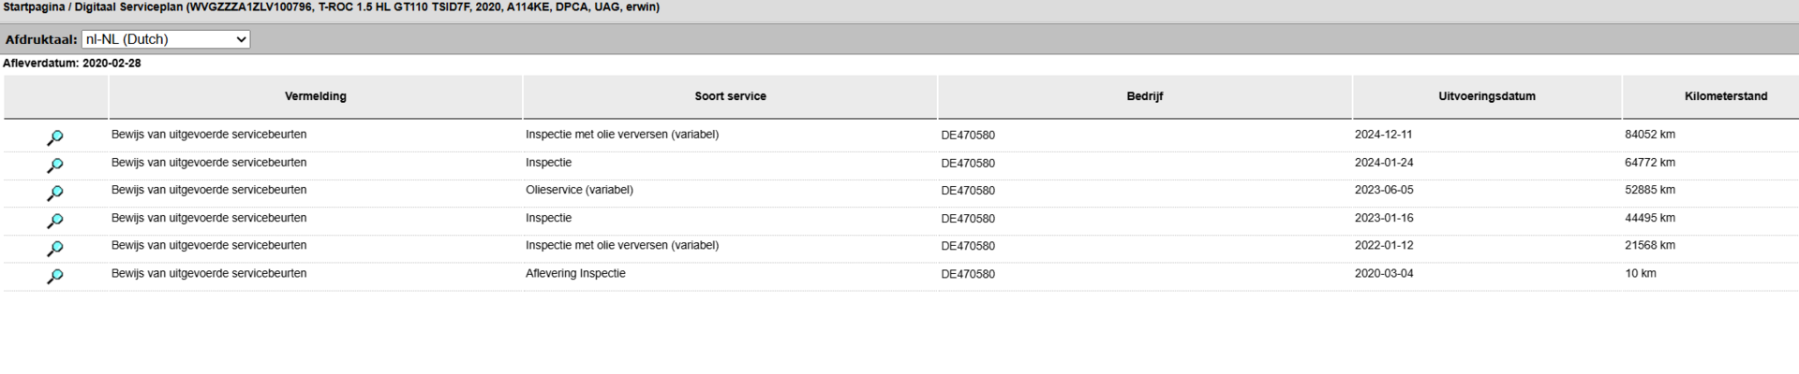Click the Afleverdatum 2020-02-28 label

coord(72,64)
